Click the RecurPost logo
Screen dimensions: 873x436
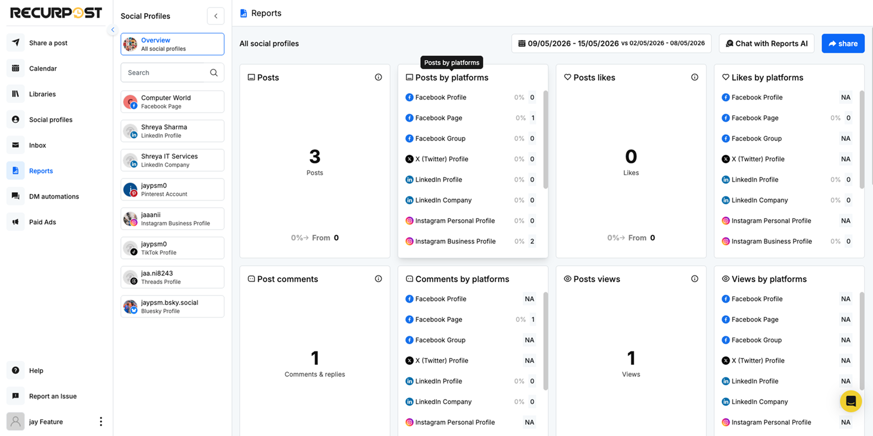click(x=56, y=13)
